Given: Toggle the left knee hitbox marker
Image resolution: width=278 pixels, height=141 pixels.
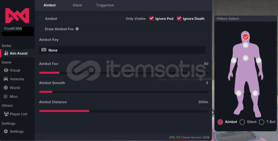Looking at the screenshot, I should [239, 93].
